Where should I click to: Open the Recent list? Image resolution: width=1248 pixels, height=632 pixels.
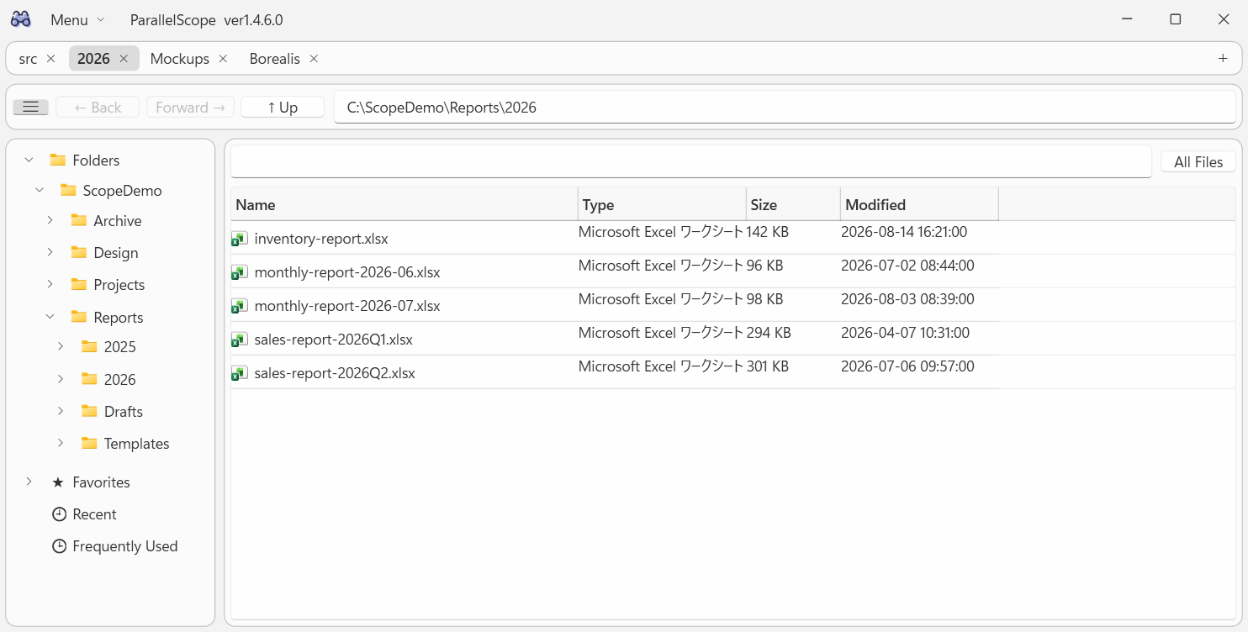94,514
